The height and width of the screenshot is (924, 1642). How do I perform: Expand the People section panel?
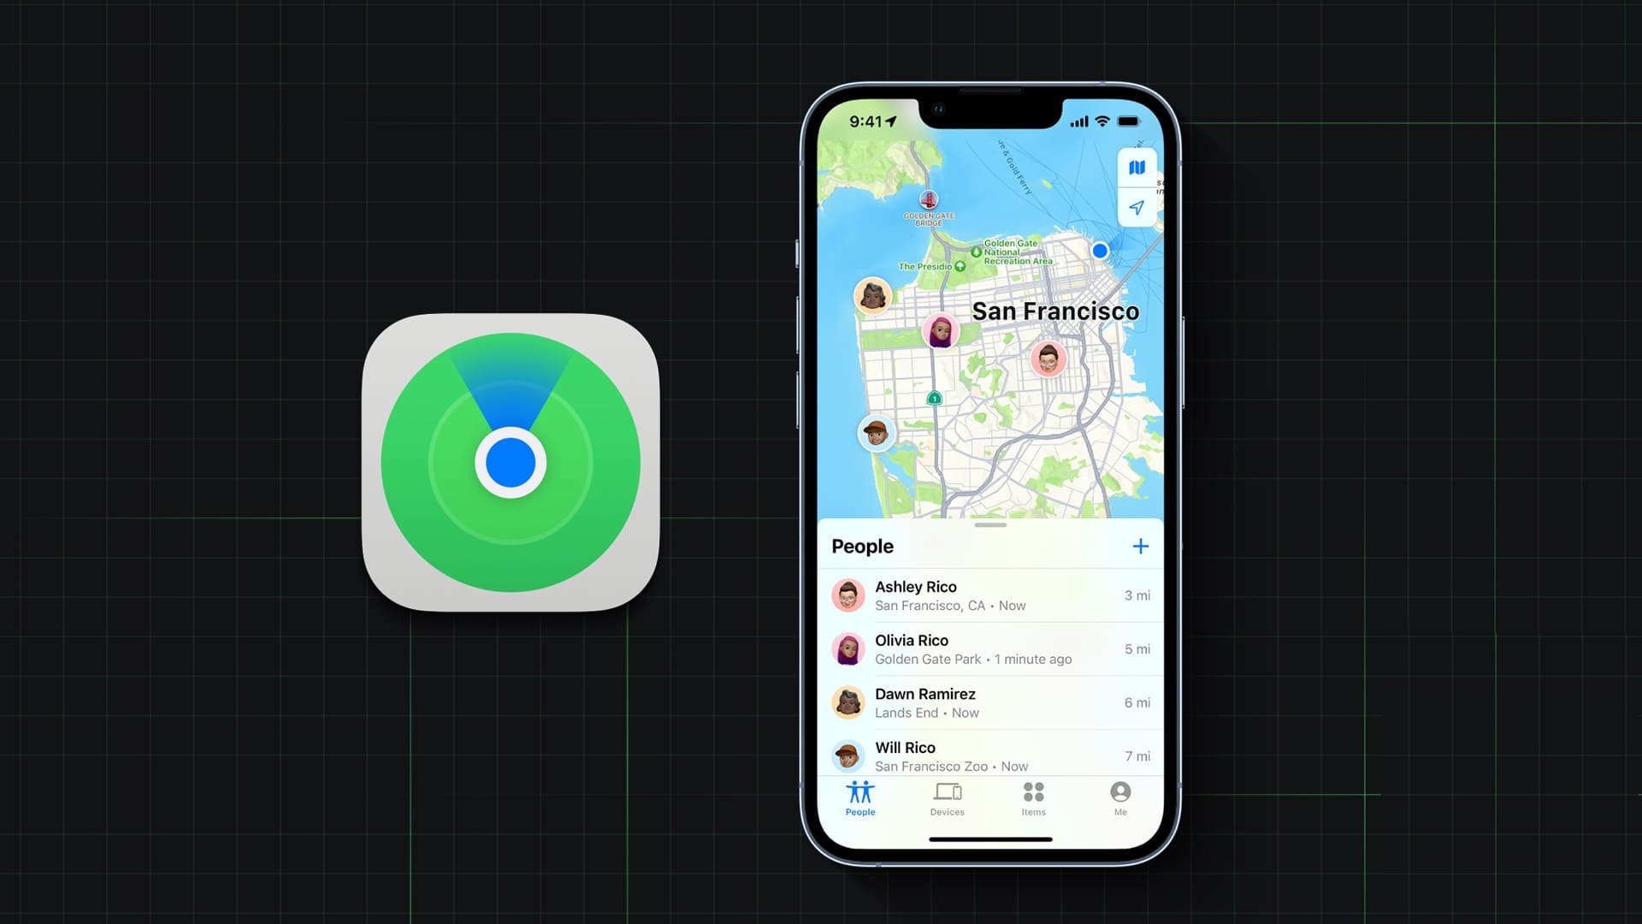pos(989,523)
